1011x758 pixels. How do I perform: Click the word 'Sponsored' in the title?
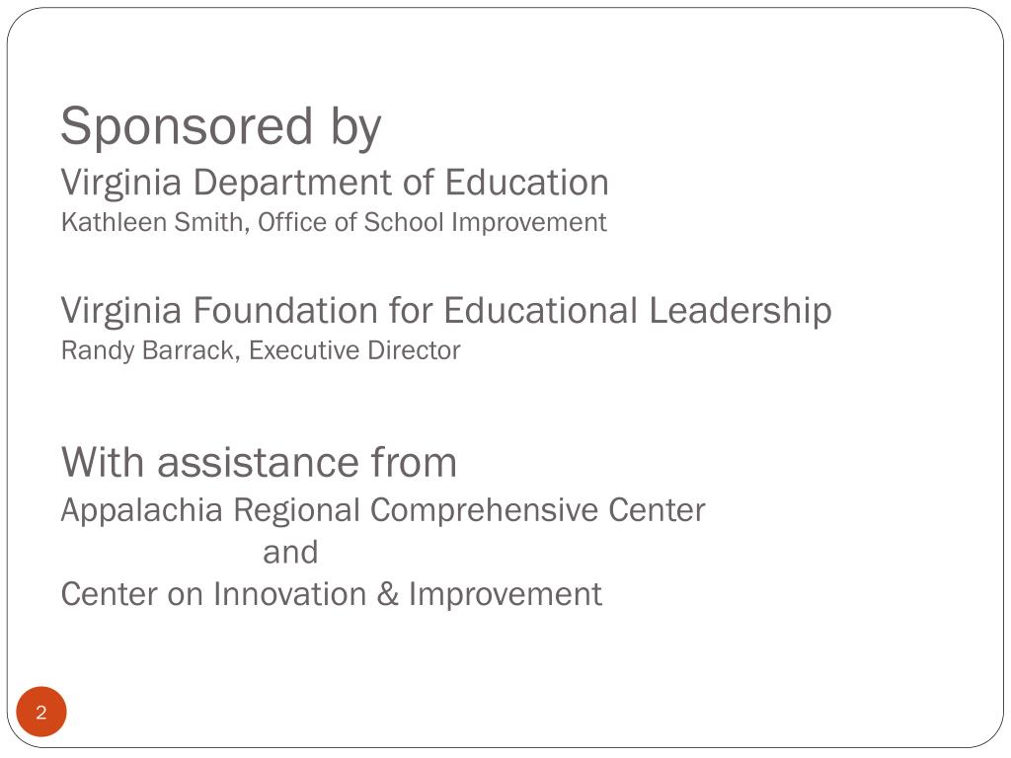(187, 127)
